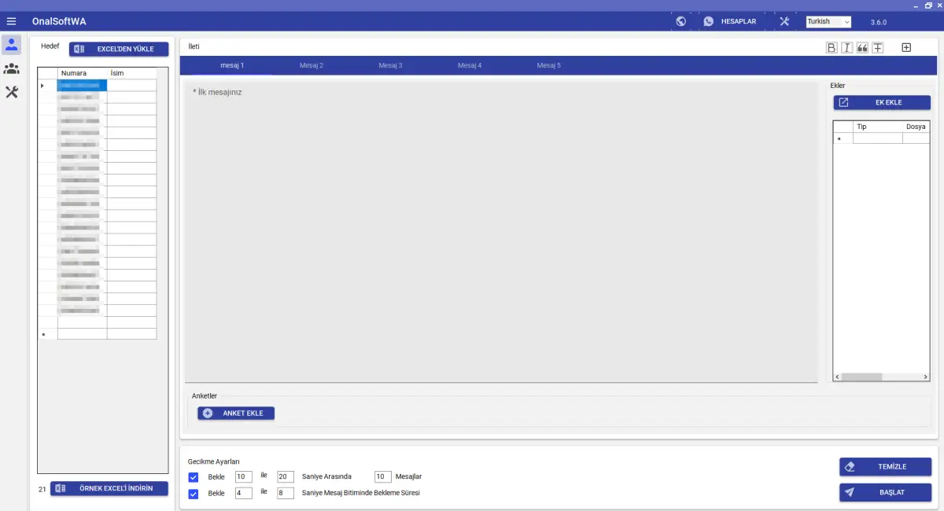Toggle the first Bekle delay checkbox

pyautogui.click(x=194, y=477)
